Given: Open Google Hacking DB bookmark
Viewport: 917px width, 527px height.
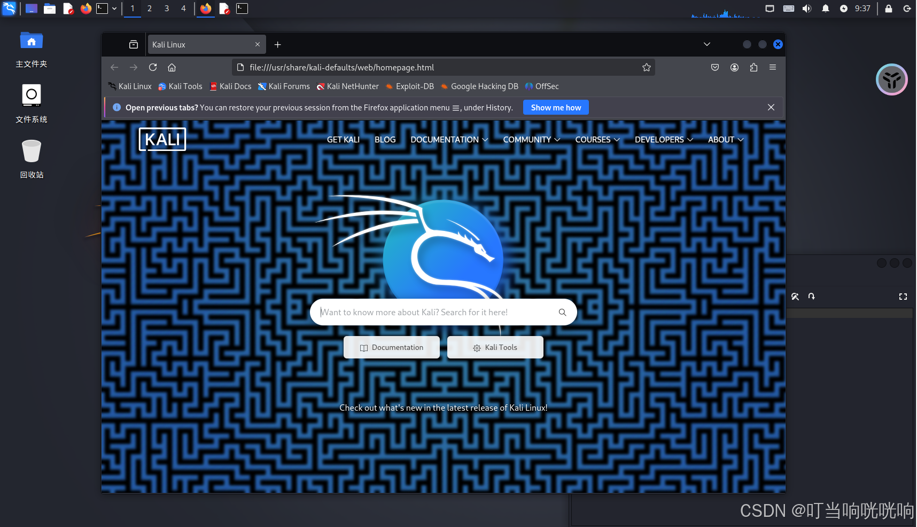Looking at the screenshot, I should pyautogui.click(x=479, y=86).
